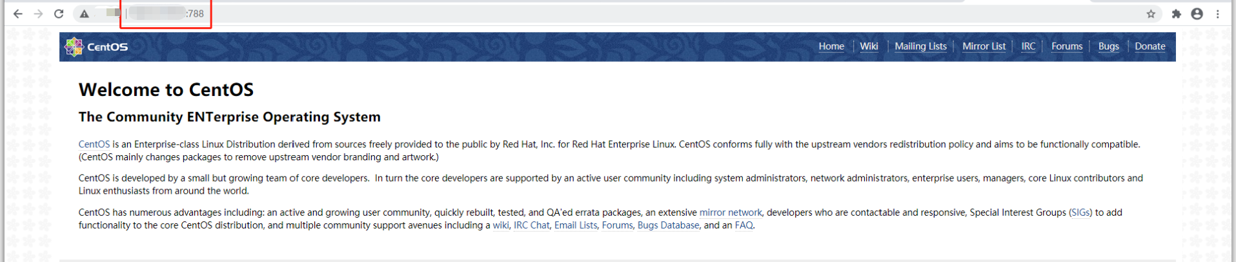Open the Wiki navigation link
The width and height of the screenshot is (1236, 262).
click(x=869, y=46)
